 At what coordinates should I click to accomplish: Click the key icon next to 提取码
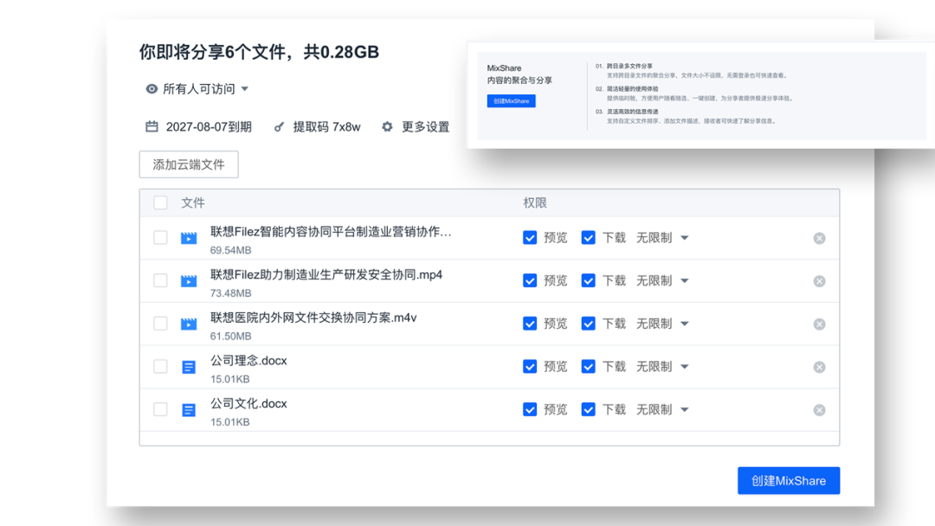[x=279, y=127]
